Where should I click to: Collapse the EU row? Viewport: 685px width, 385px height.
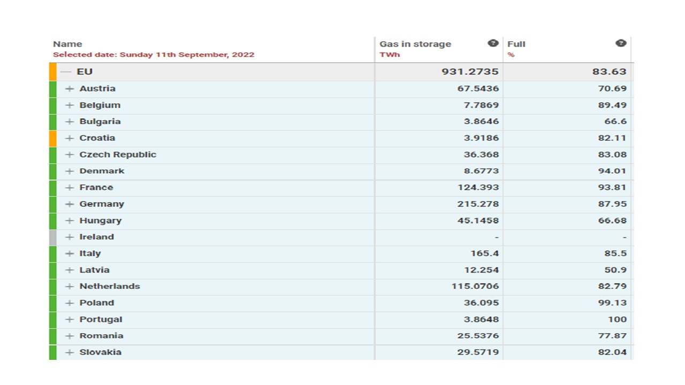(65, 72)
